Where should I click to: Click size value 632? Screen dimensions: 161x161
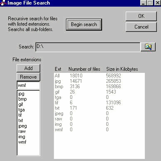pyautogui.click(x=110, y=108)
